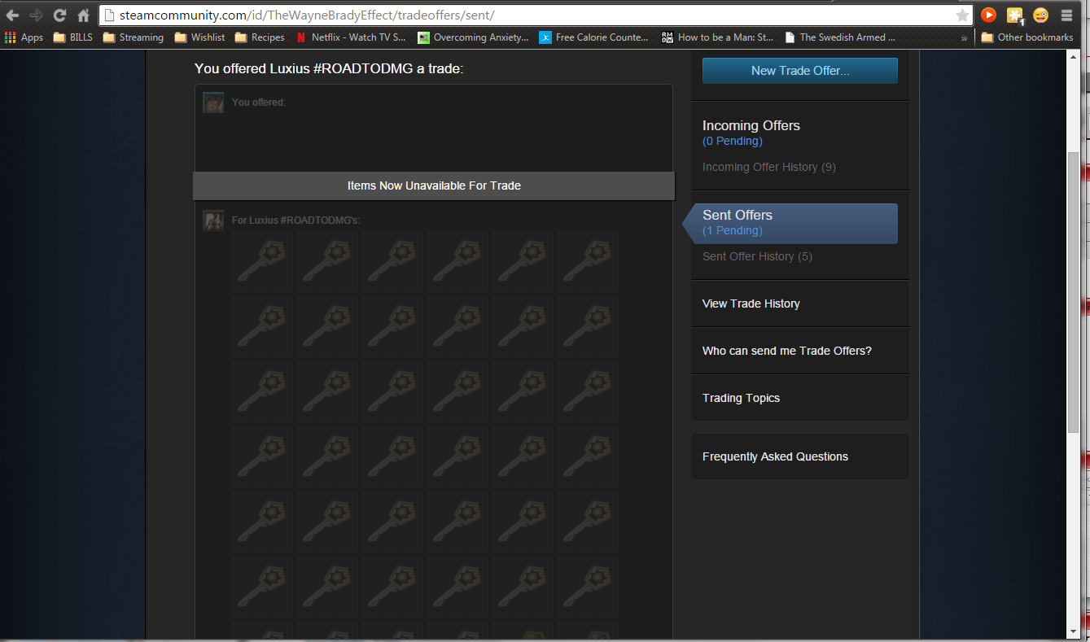Click the Items Now Unavailable For Trade banner
1090x642 pixels.
point(434,186)
